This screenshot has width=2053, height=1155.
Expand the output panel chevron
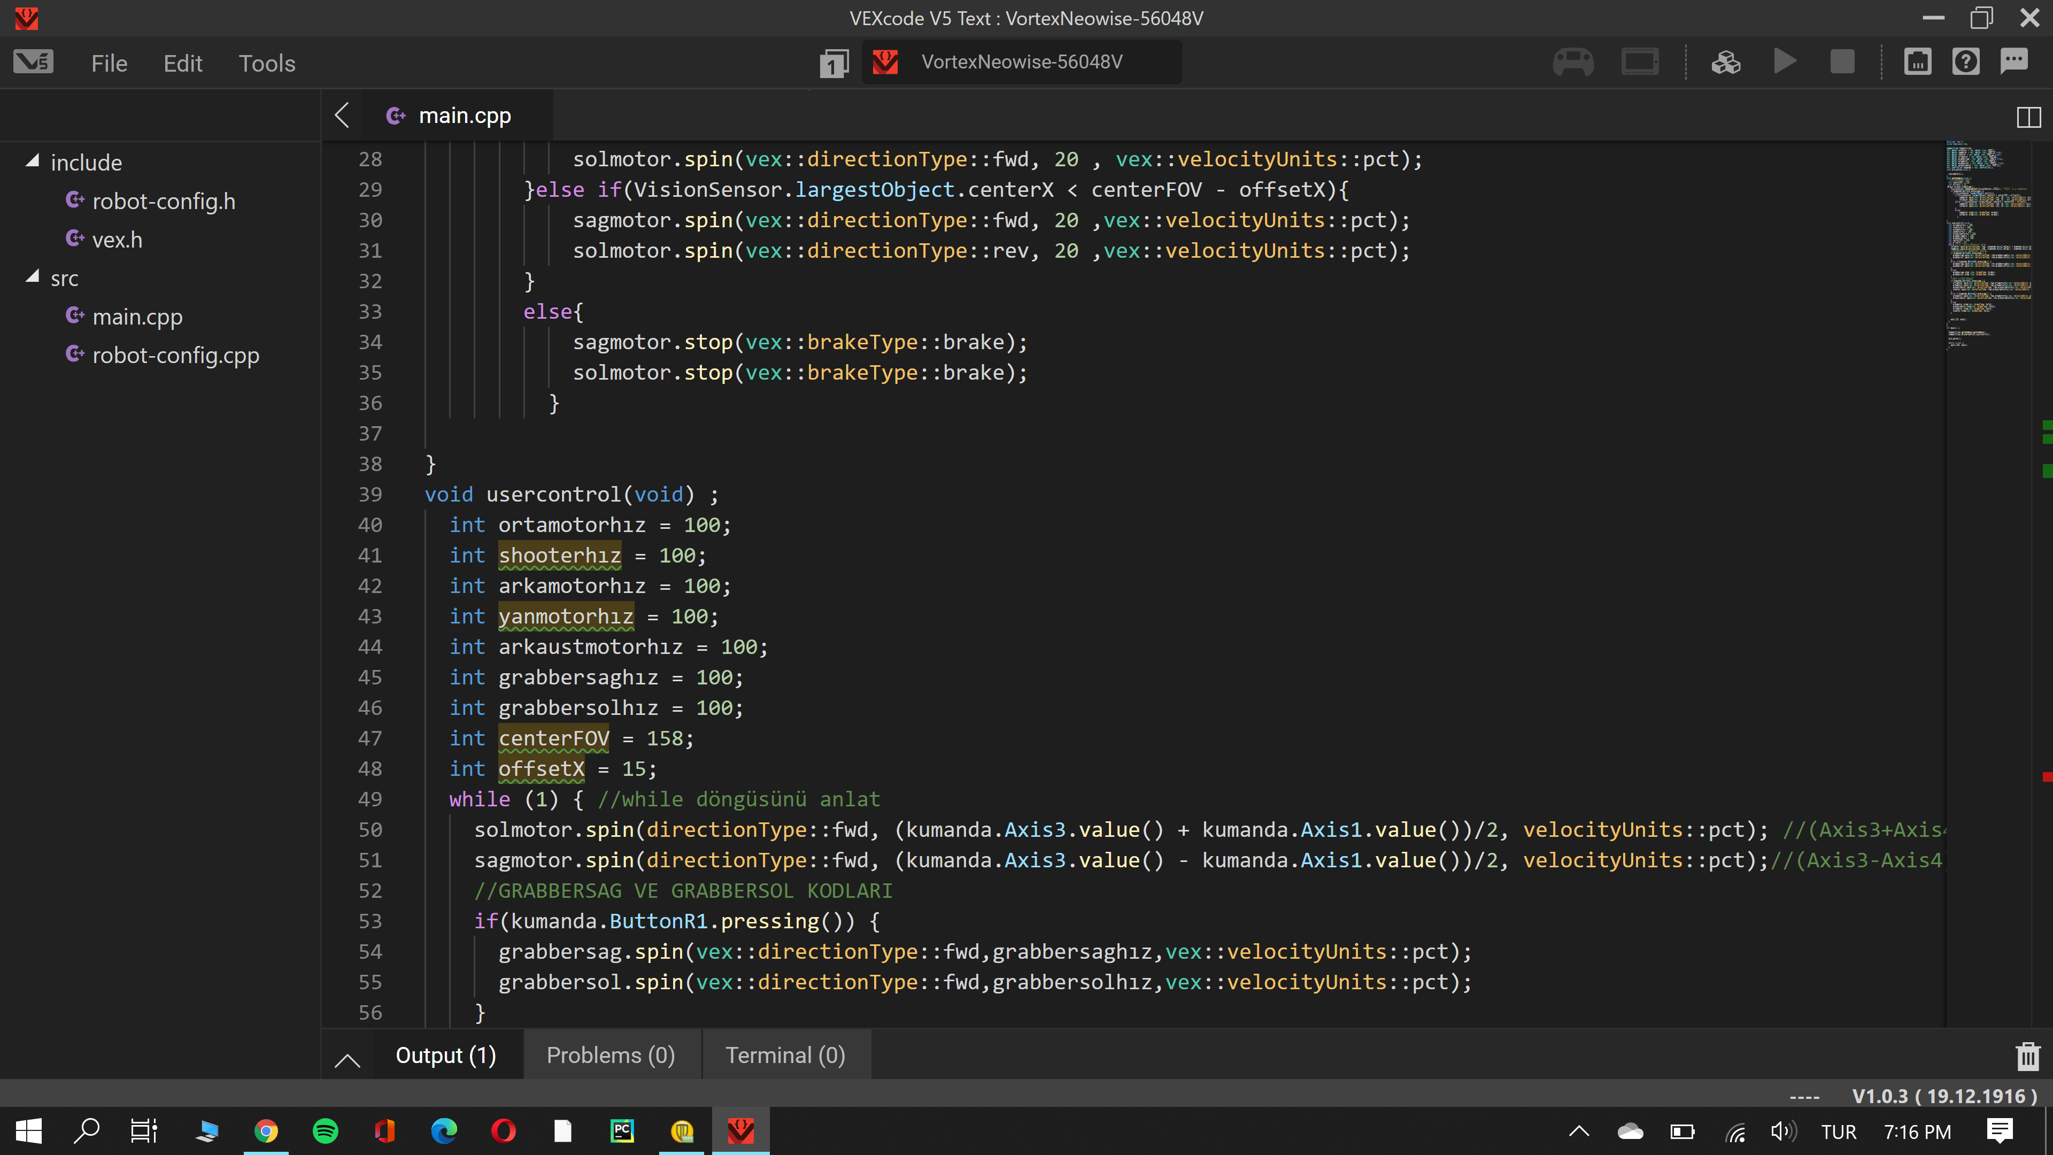tap(348, 1059)
